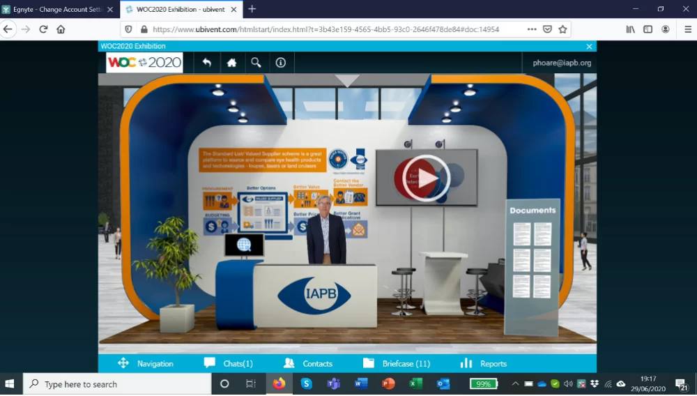Open the Firefox account icon

(666, 29)
